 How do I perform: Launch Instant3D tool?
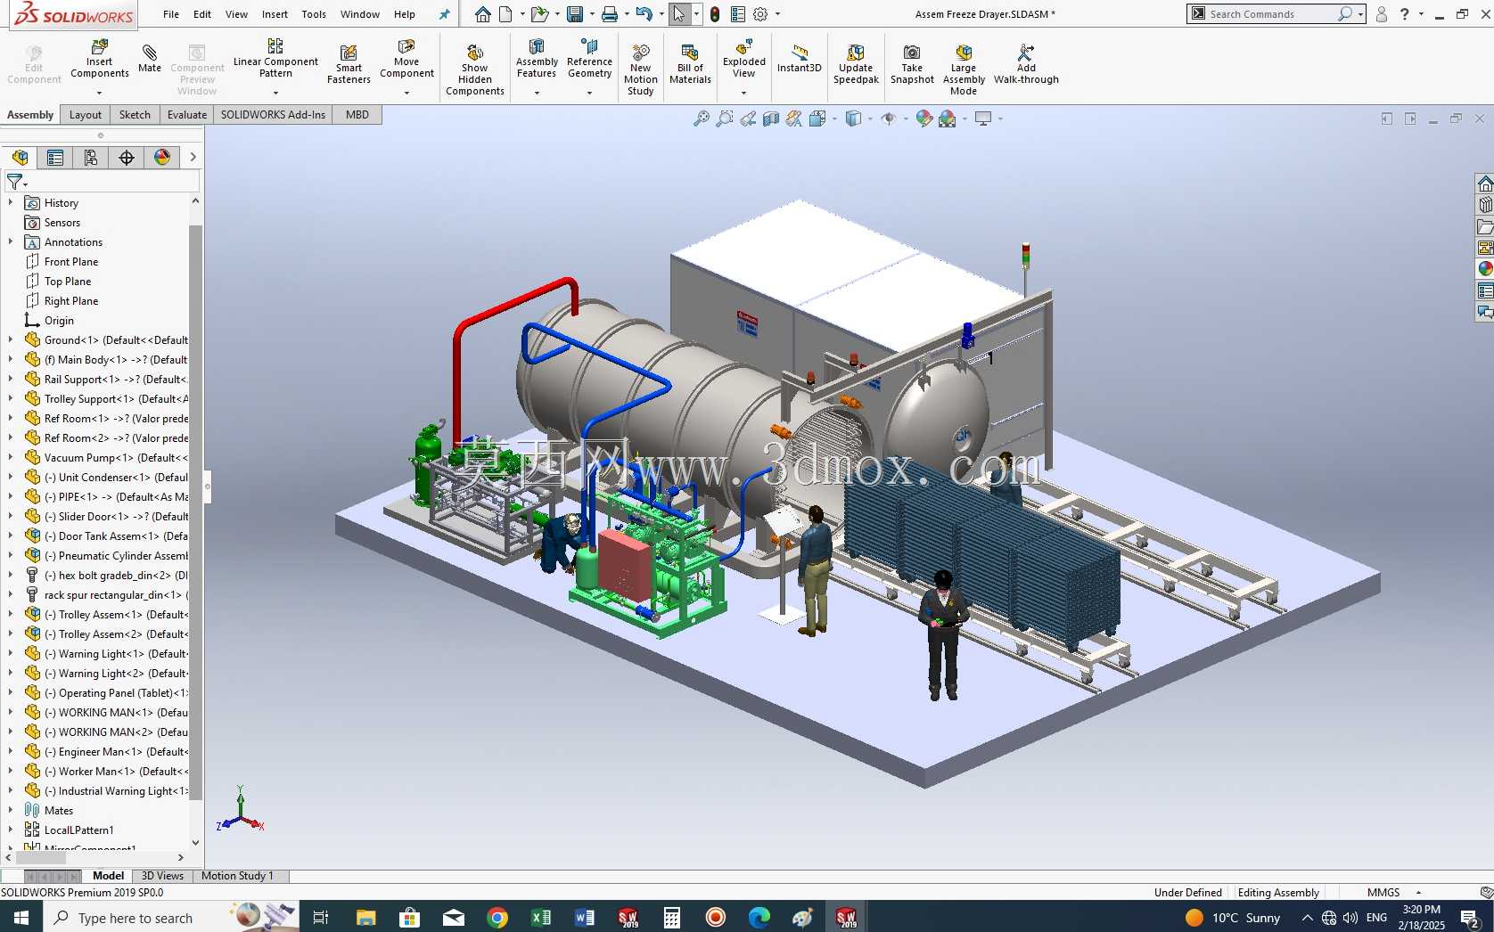pyautogui.click(x=799, y=59)
